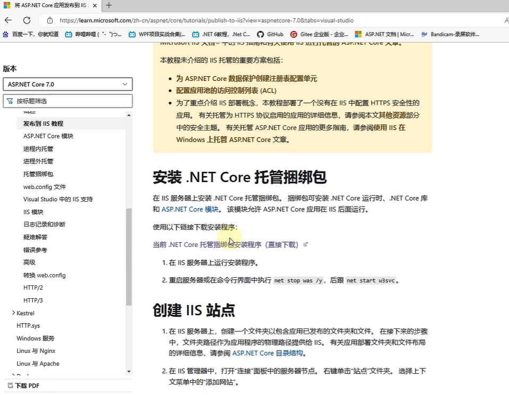Open 进程外托管 sidebar entry
Viewport: 509px width, 395px height.
point(38,161)
